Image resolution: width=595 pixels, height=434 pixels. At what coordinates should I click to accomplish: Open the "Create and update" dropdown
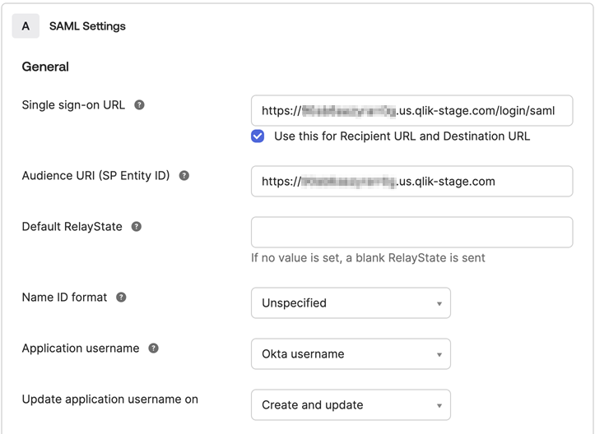(351, 405)
